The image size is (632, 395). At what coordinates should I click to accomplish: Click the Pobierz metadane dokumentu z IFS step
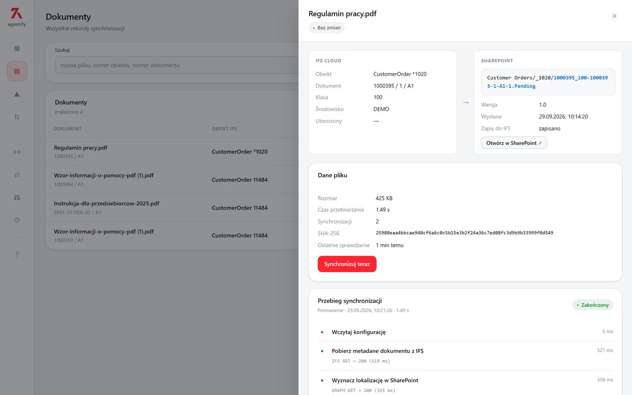tap(466, 355)
